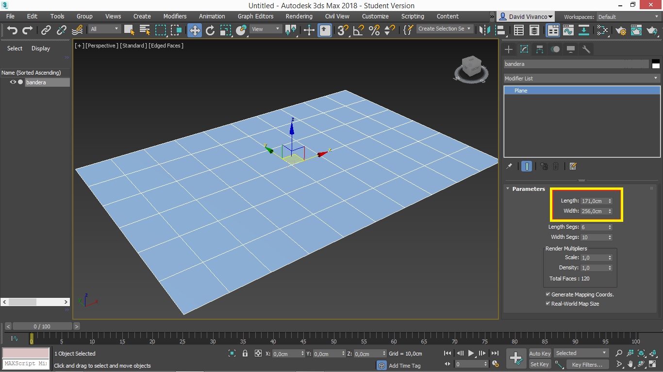
Task: Open the Rendering menu
Action: point(299,16)
